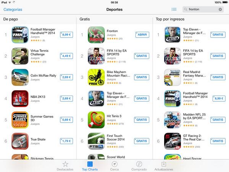The height and width of the screenshot is (172, 229).
Task: Open the list view icon beside search
Action: (x=174, y=9)
